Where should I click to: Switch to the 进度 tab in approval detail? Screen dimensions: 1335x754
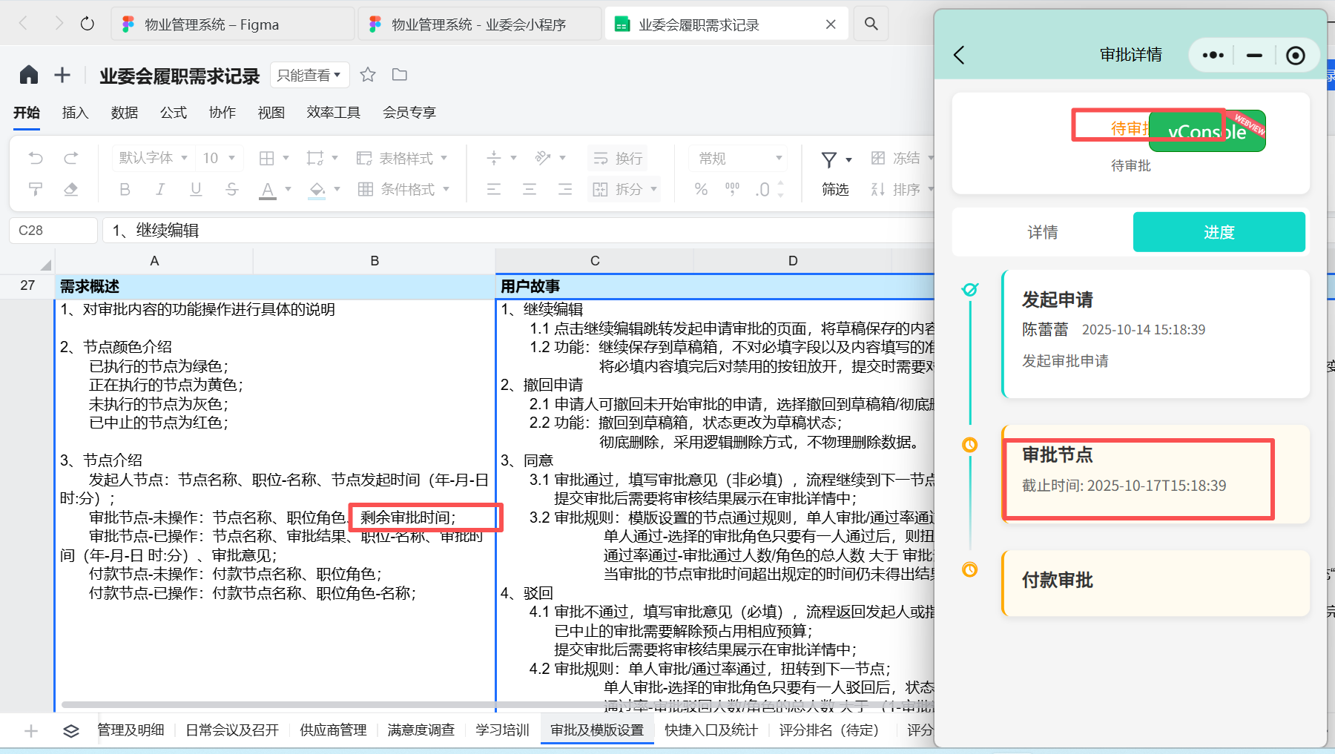pyautogui.click(x=1219, y=231)
